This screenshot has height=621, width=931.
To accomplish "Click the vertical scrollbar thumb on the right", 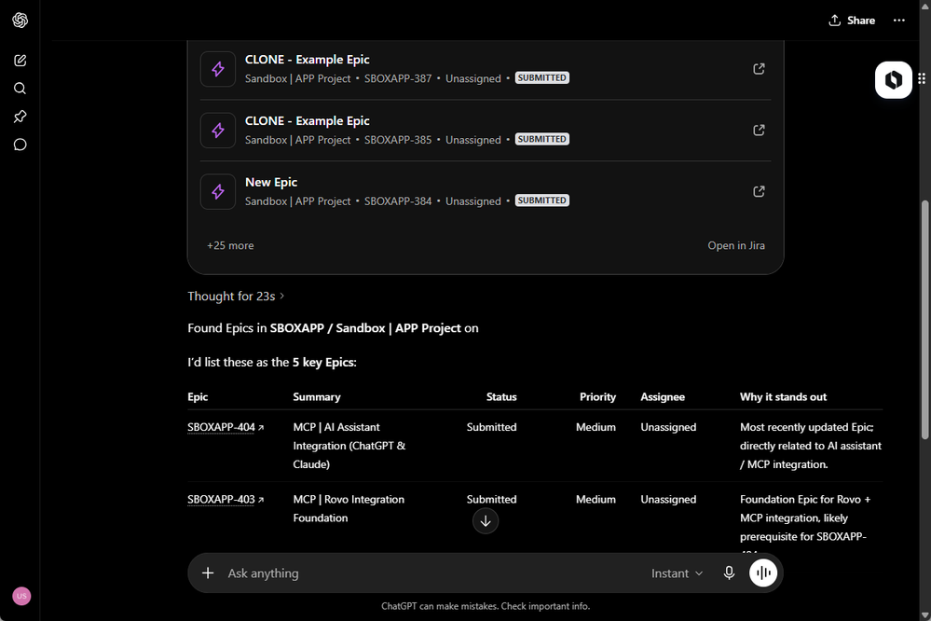I will point(924,321).
